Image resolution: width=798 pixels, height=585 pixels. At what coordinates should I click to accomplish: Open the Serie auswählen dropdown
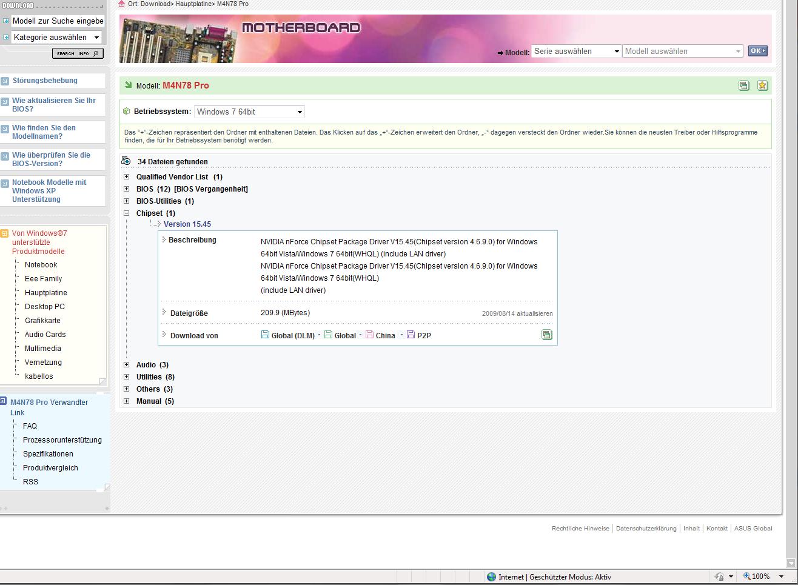coord(576,52)
